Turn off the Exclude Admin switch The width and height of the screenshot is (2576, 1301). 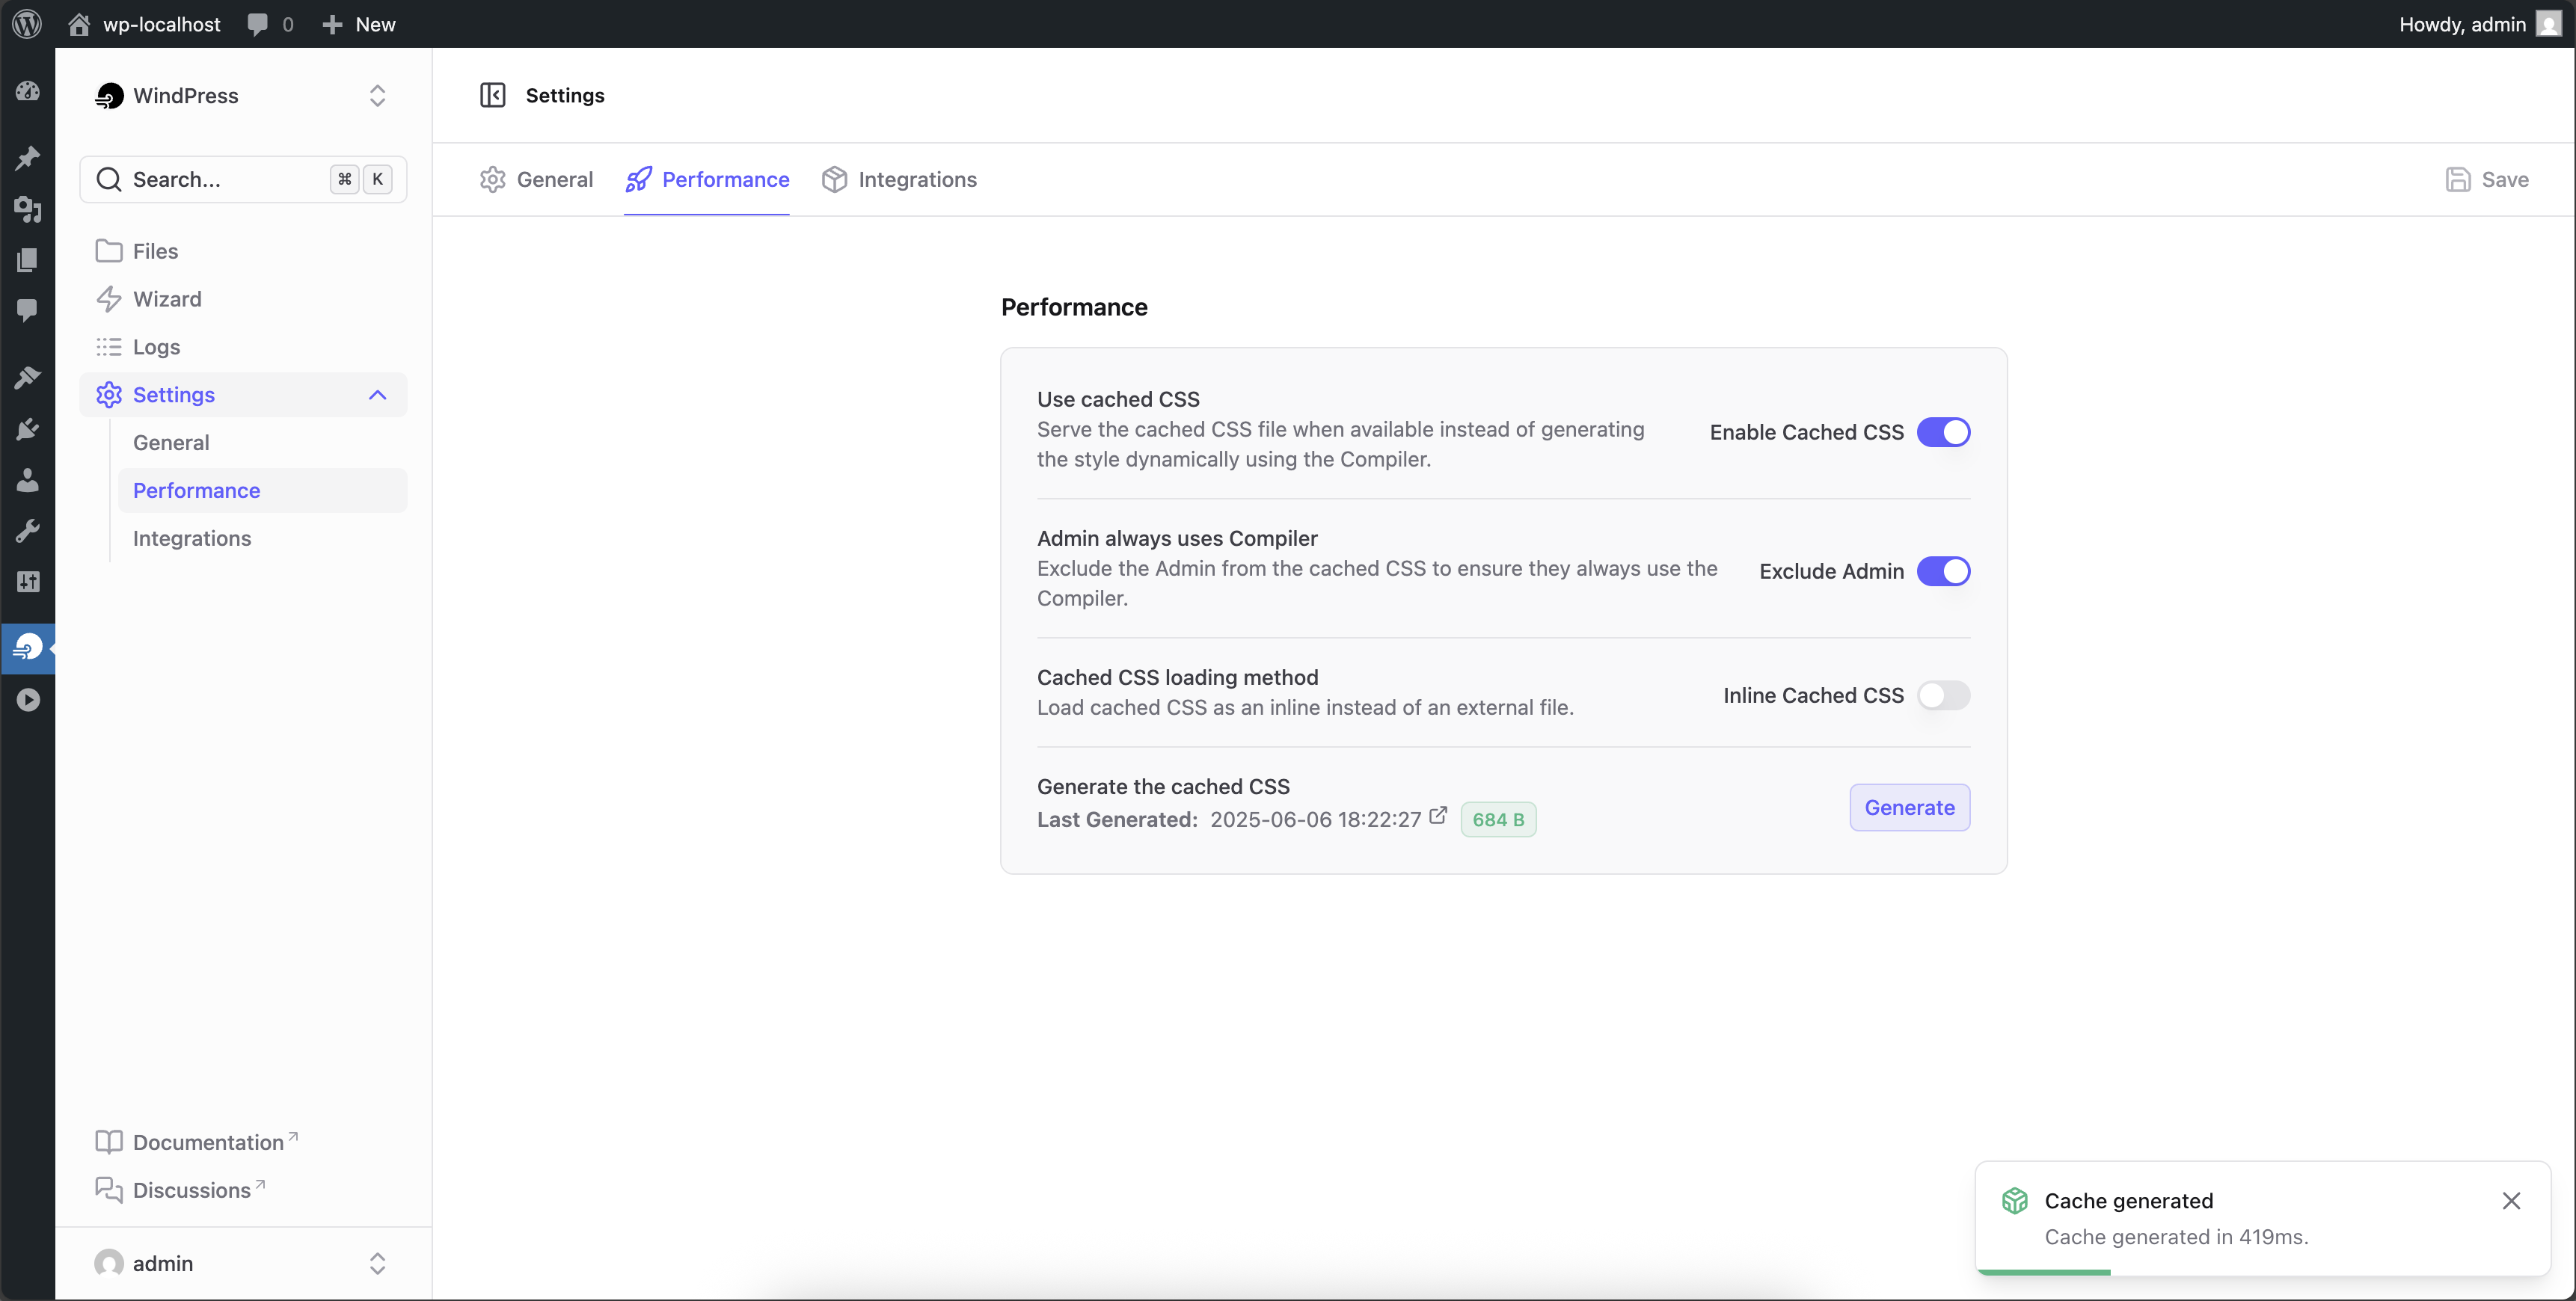(1943, 571)
